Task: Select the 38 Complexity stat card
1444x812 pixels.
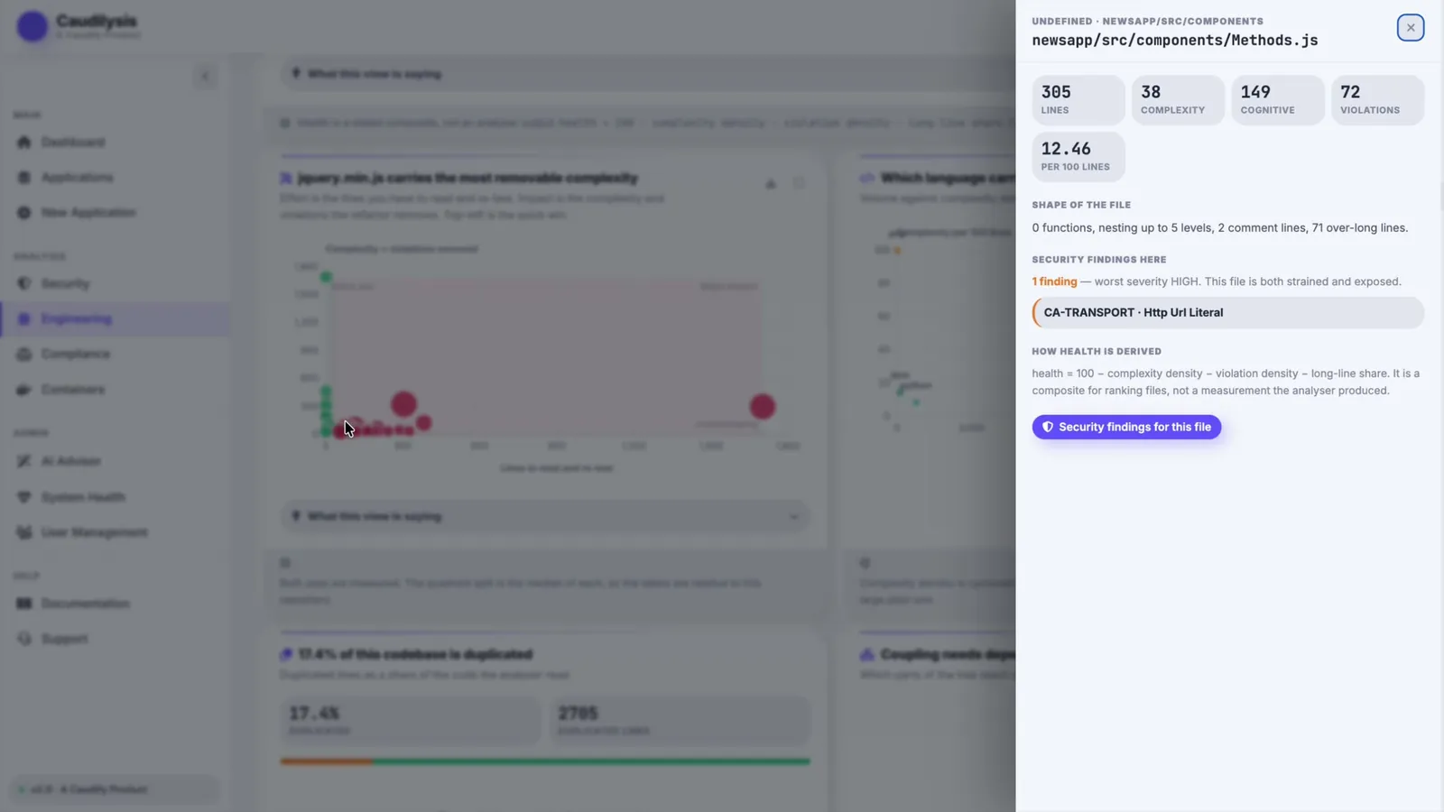Action: point(1178,99)
